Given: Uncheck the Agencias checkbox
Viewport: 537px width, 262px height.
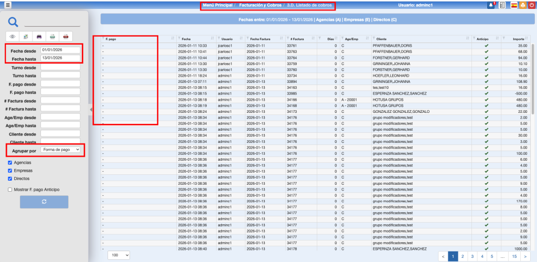Looking at the screenshot, I should 10,163.
